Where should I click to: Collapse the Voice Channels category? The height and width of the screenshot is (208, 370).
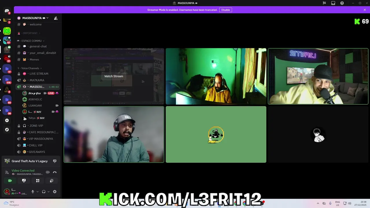pos(30,68)
